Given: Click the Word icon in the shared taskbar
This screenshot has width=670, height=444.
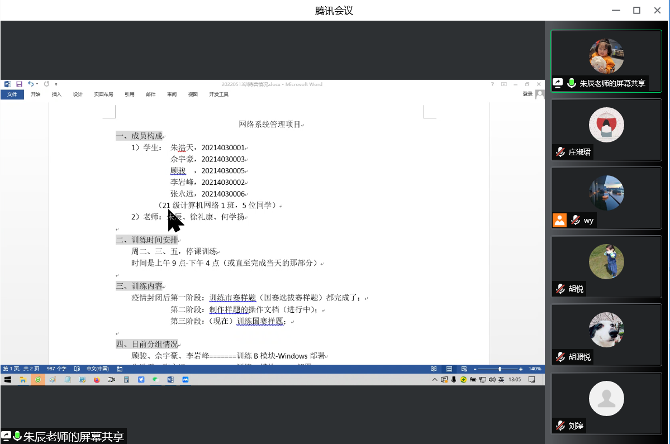Looking at the screenshot, I should point(170,380).
